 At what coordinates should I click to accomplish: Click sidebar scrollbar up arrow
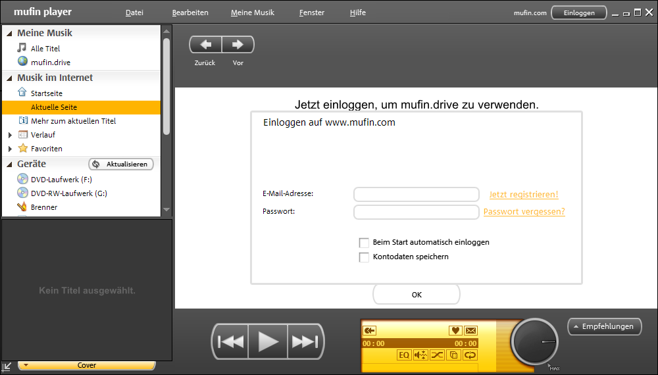[x=166, y=32]
